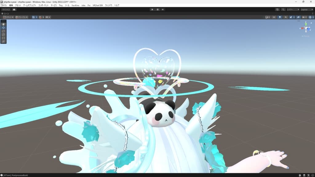This screenshot has width=315, height=177.
Task: Toggle scene effects (skybox/fog) button
Action: click(291, 17)
